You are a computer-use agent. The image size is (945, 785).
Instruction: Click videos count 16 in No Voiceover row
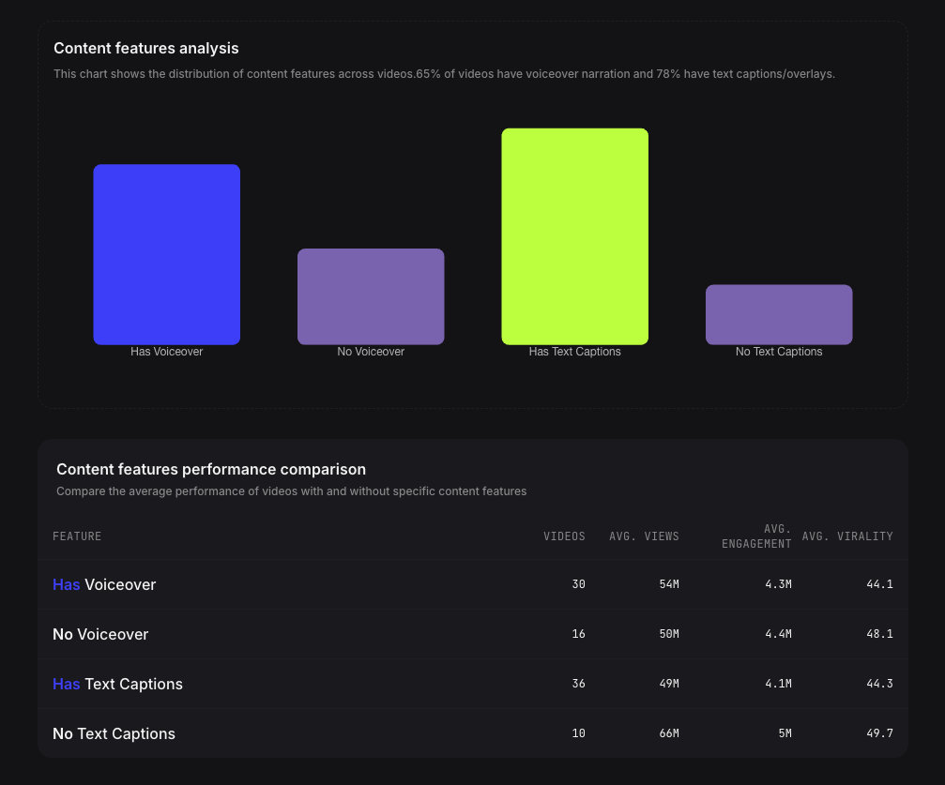[578, 634]
